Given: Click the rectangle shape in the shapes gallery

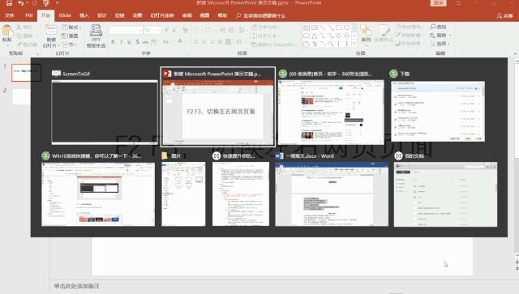Looking at the screenshot, I should pos(339,28).
